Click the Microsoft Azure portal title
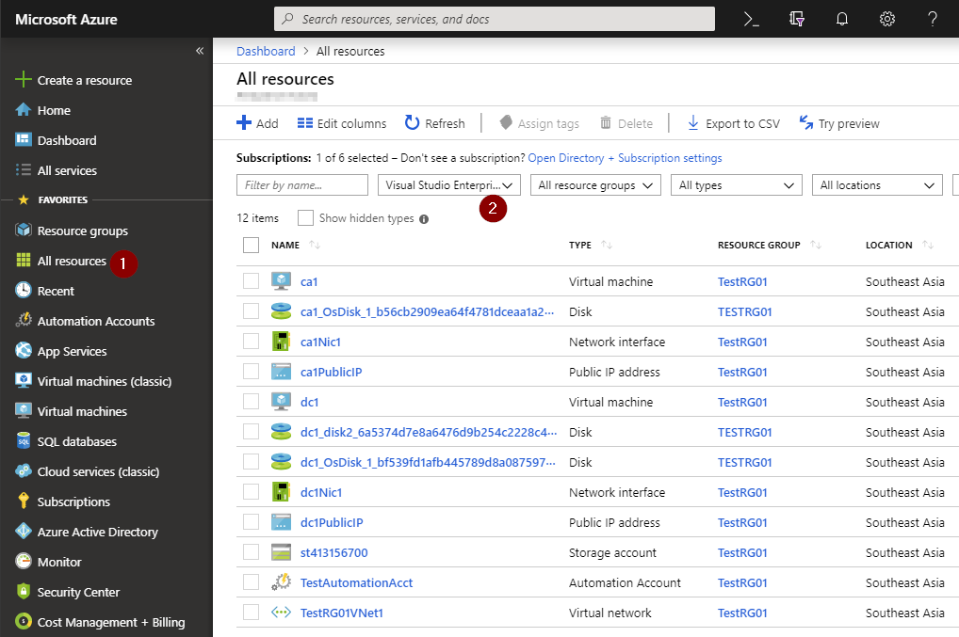This screenshot has width=959, height=637. 66,20
